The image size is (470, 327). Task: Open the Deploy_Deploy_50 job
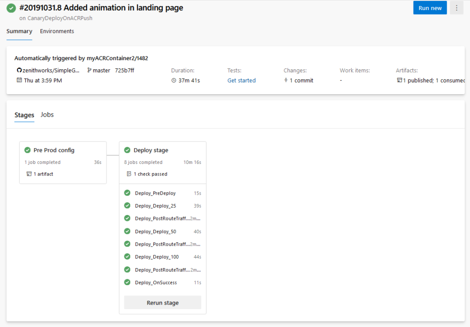tap(155, 231)
